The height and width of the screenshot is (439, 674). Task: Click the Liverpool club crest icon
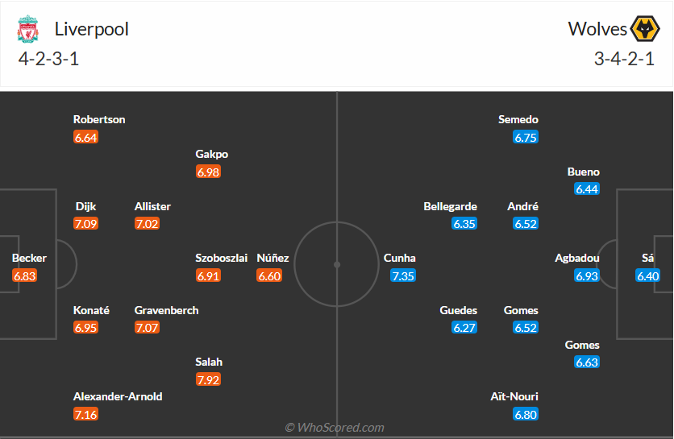click(28, 29)
